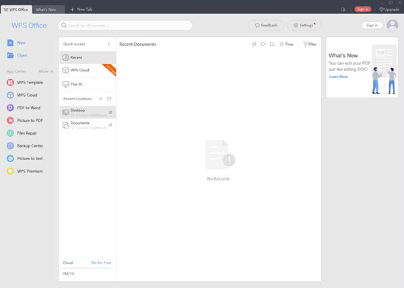Viewport: 404px width, 288px height.
Task: Click the cloud storage progress bar
Action: pyautogui.click(x=87, y=268)
